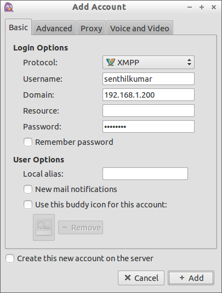Viewport: 222px width, 293px height.
Task: Check Use this buddy icon option
Action: (28, 205)
